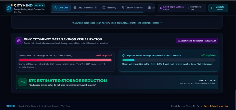The width and height of the screenshot is (236, 110).
Task: Click the CityMind Event Storage title
Action: 153,56
